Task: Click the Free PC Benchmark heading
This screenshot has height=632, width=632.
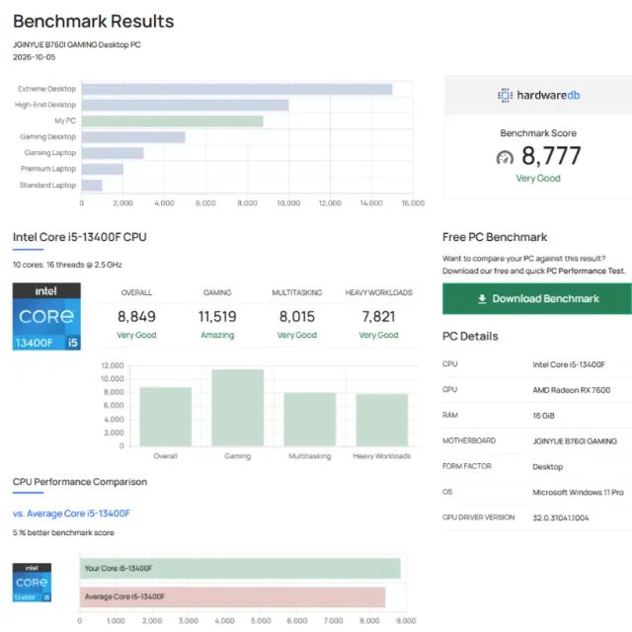Action: (495, 237)
